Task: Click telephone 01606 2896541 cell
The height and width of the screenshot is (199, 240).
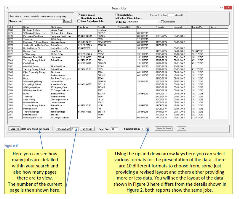Action: click(87, 36)
